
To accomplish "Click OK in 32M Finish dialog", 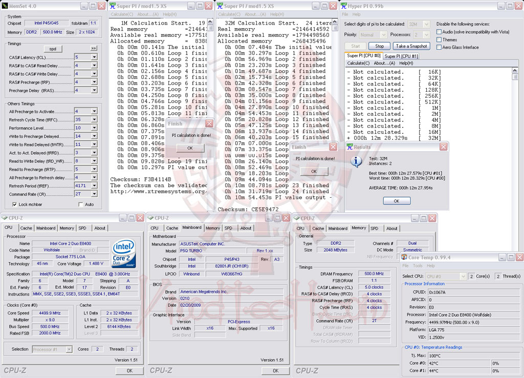I will [x=314, y=171].
